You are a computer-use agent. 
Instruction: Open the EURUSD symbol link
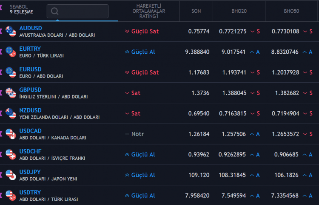[30, 69]
